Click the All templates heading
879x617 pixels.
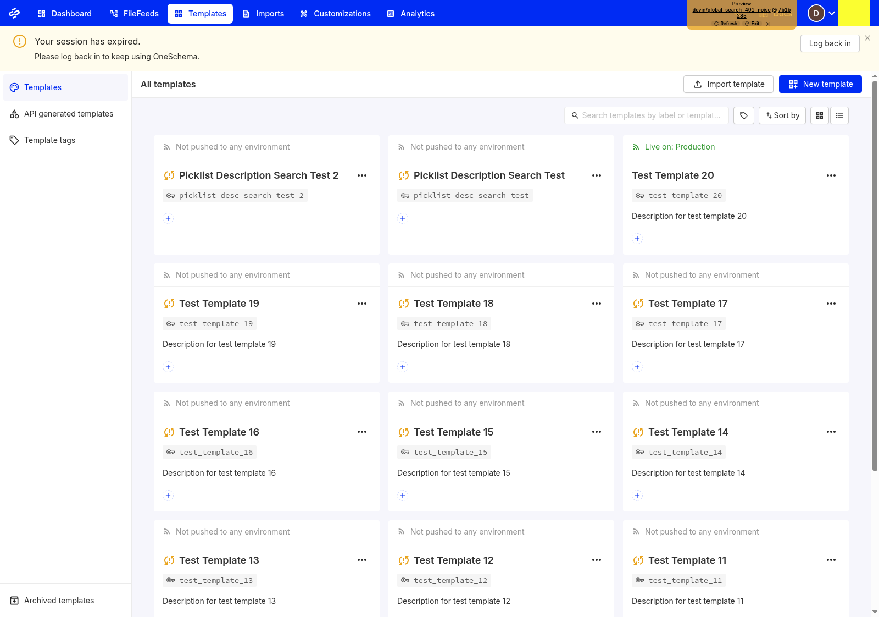tap(168, 84)
